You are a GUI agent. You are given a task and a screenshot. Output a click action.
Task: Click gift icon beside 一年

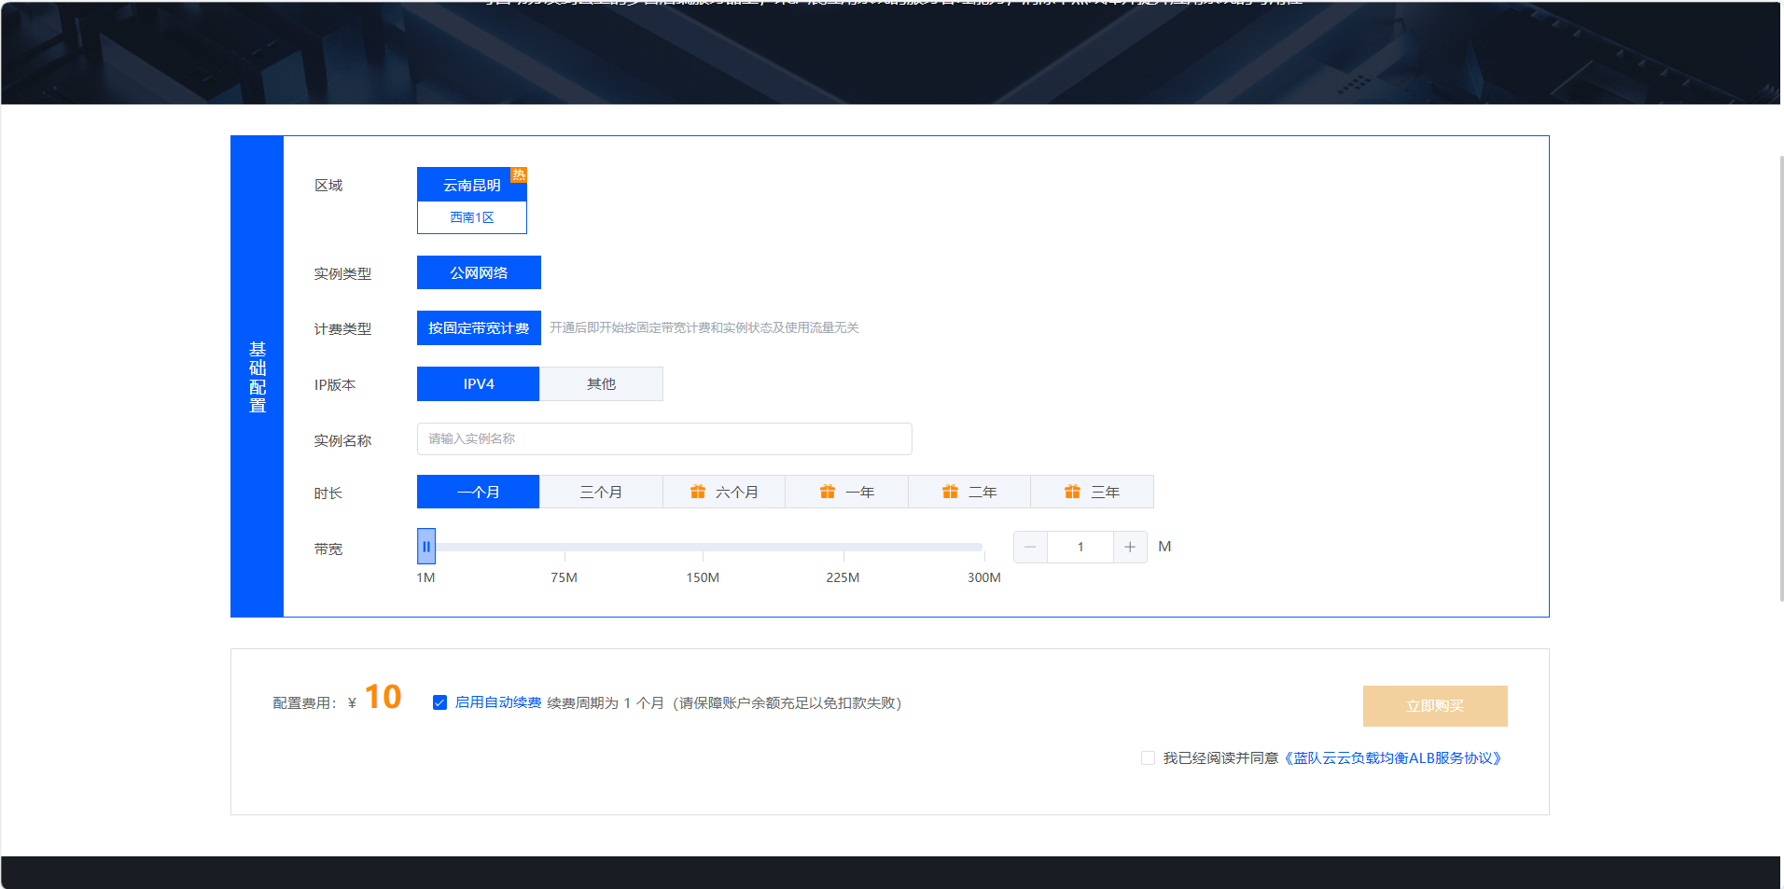tap(828, 492)
